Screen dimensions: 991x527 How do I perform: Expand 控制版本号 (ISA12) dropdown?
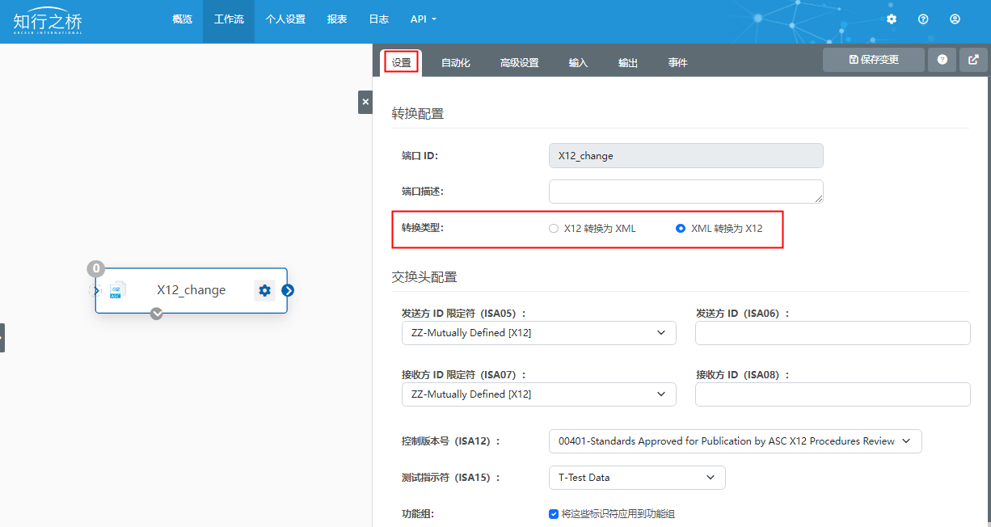pyautogui.click(x=735, y=441)
